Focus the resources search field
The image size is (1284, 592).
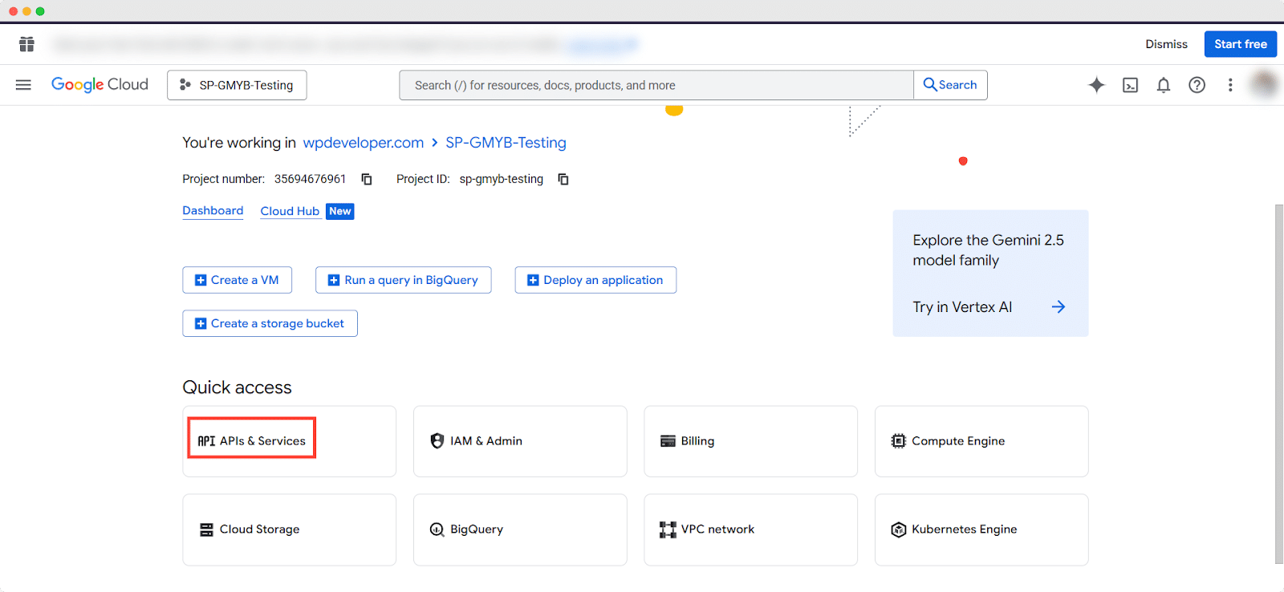point(656,85)
